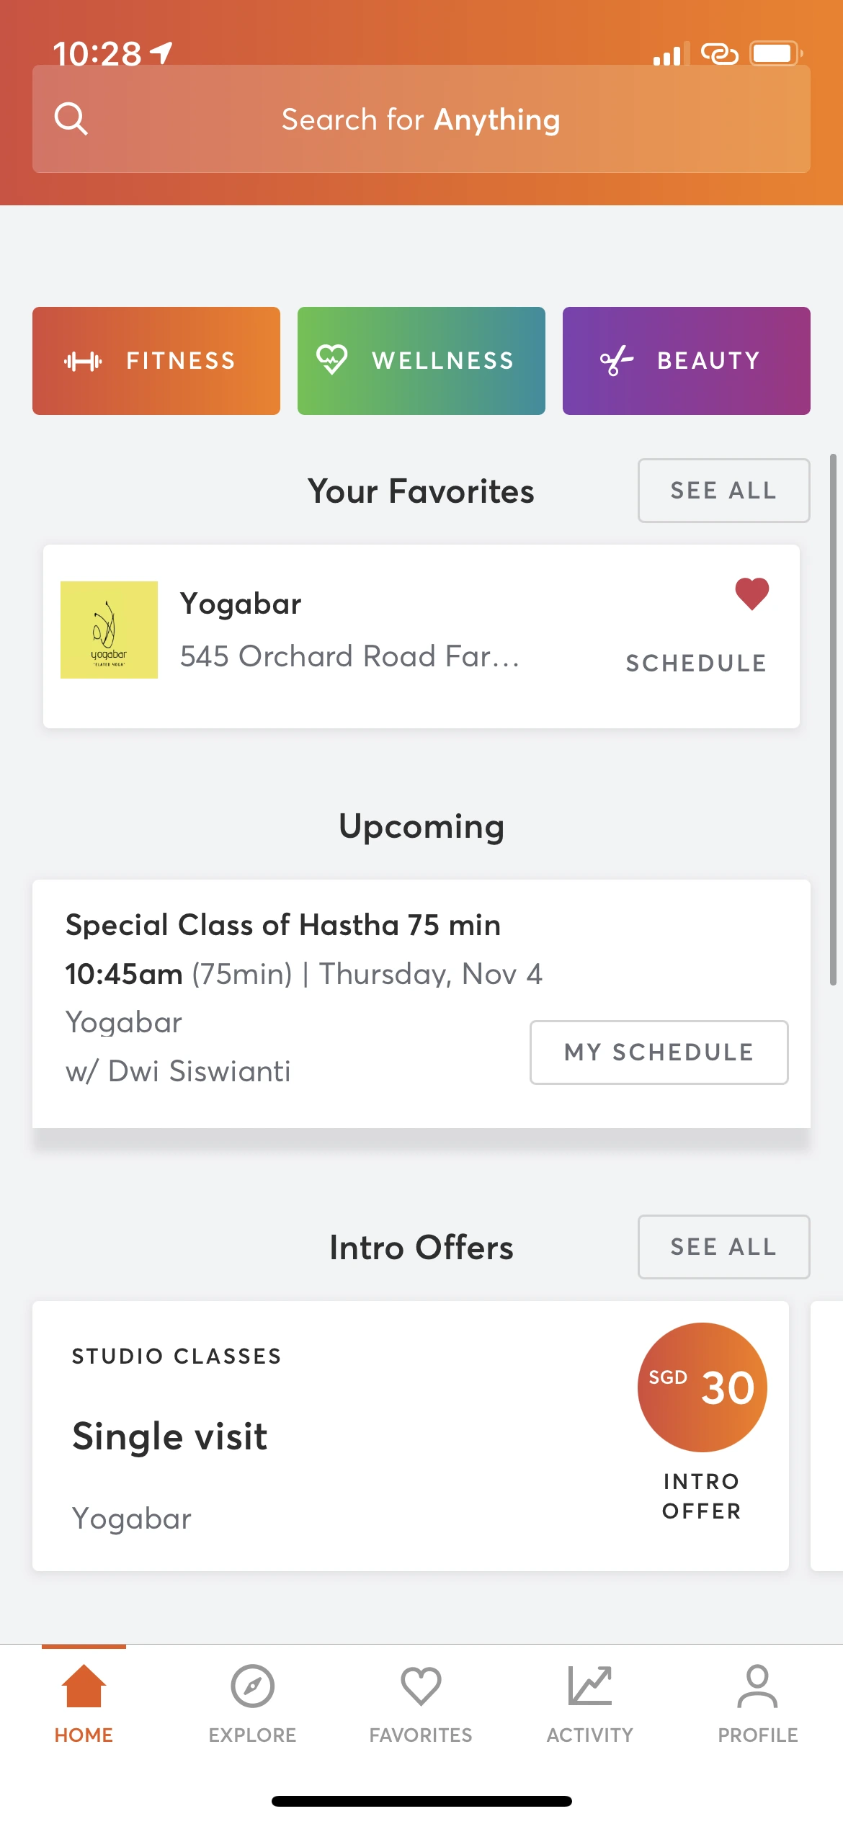The height and width of the screenshot is (1824, 843).
Task: Open the Single visit Studio Classes card
Action: coord(411,1436)
